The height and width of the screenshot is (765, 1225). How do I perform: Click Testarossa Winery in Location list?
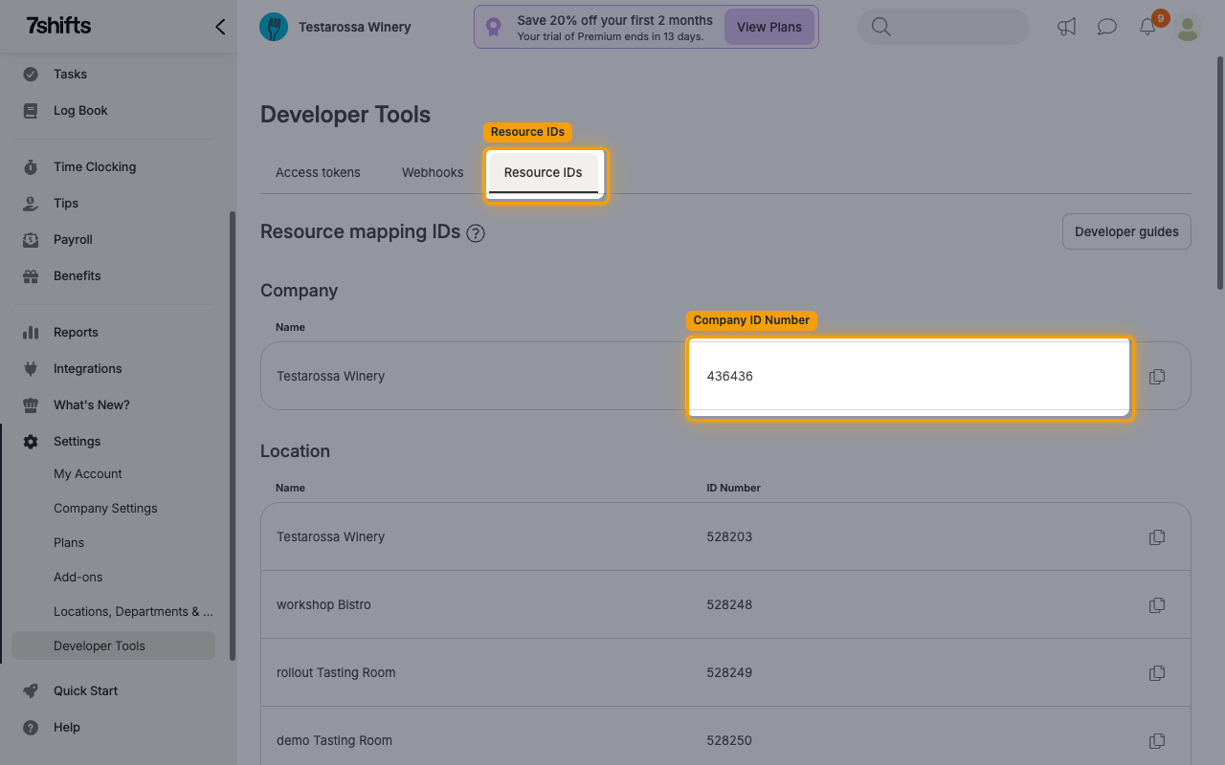pyautogui.click(x=330, y=536)
